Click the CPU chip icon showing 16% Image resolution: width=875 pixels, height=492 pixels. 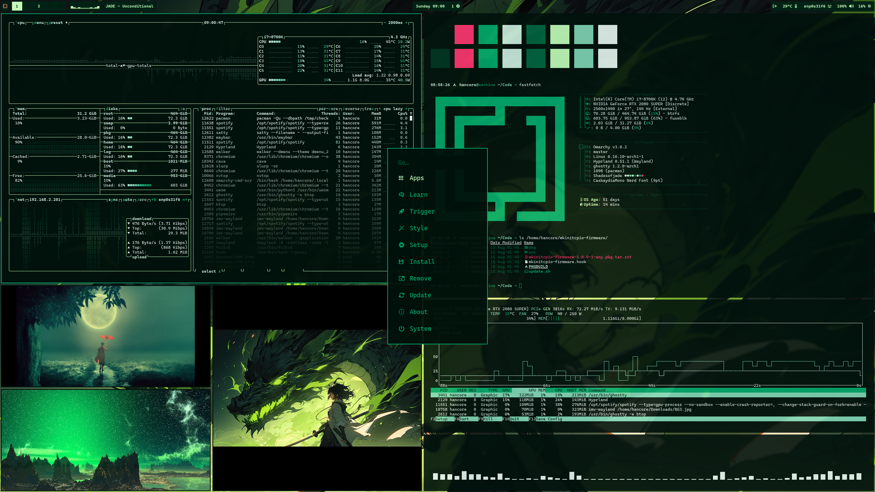click(x=870, y=6)
